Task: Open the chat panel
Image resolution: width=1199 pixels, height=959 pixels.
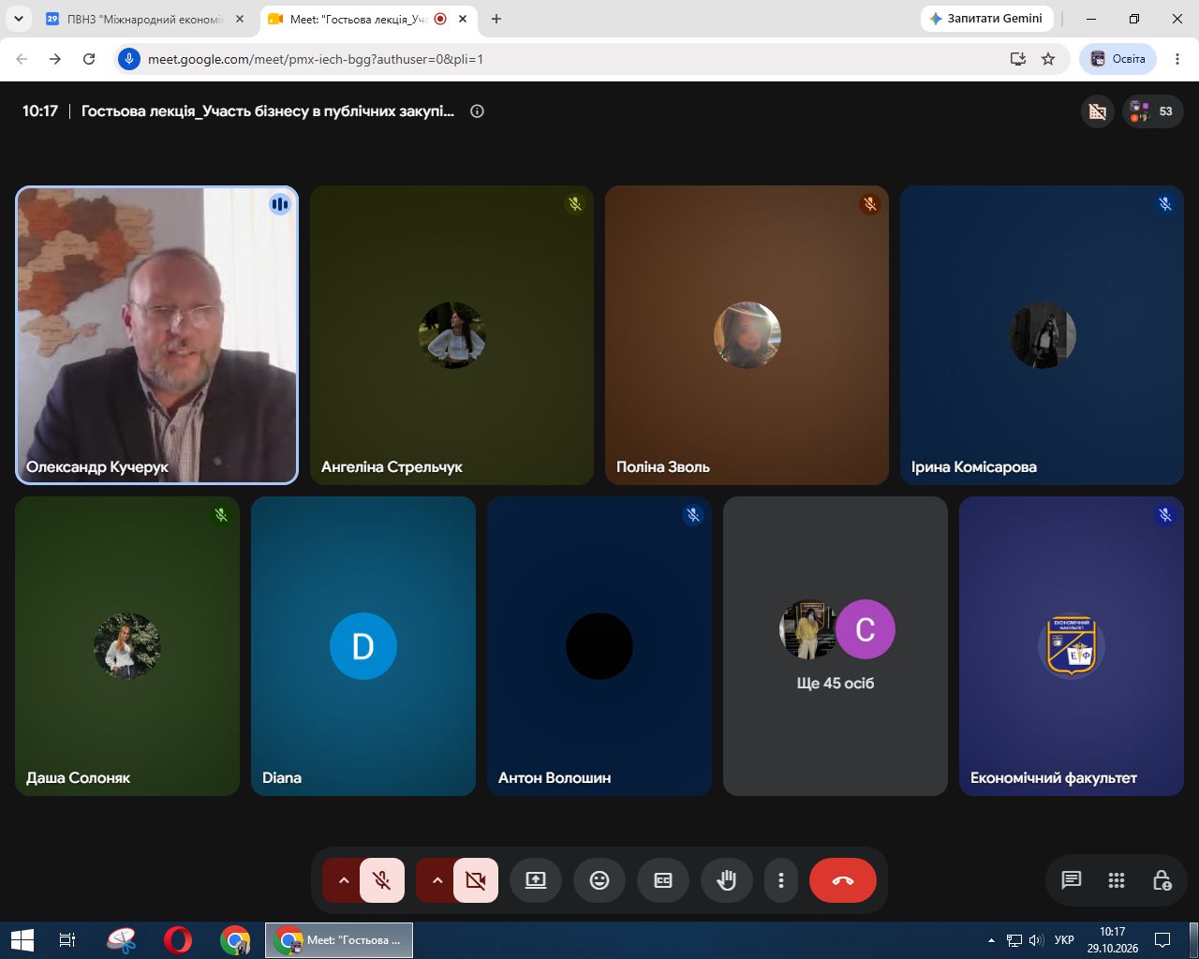Action: (x=1072, y=880)
